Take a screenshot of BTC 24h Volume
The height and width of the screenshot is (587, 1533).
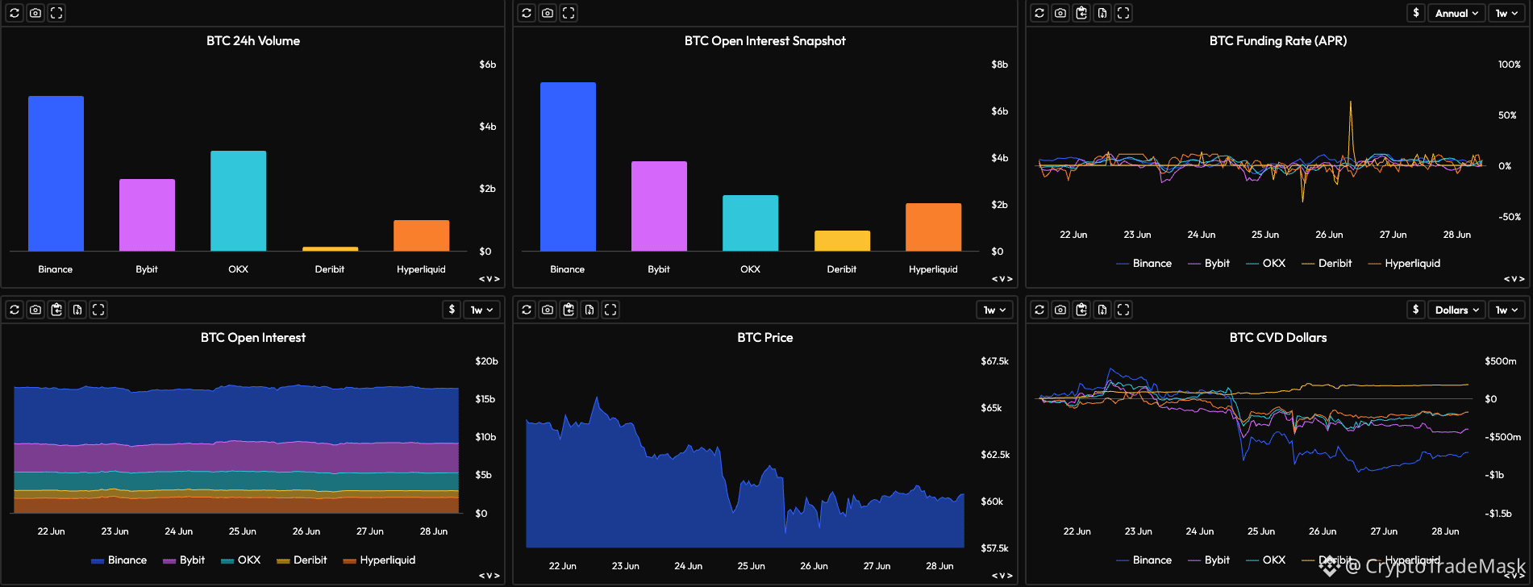[35, 13]
